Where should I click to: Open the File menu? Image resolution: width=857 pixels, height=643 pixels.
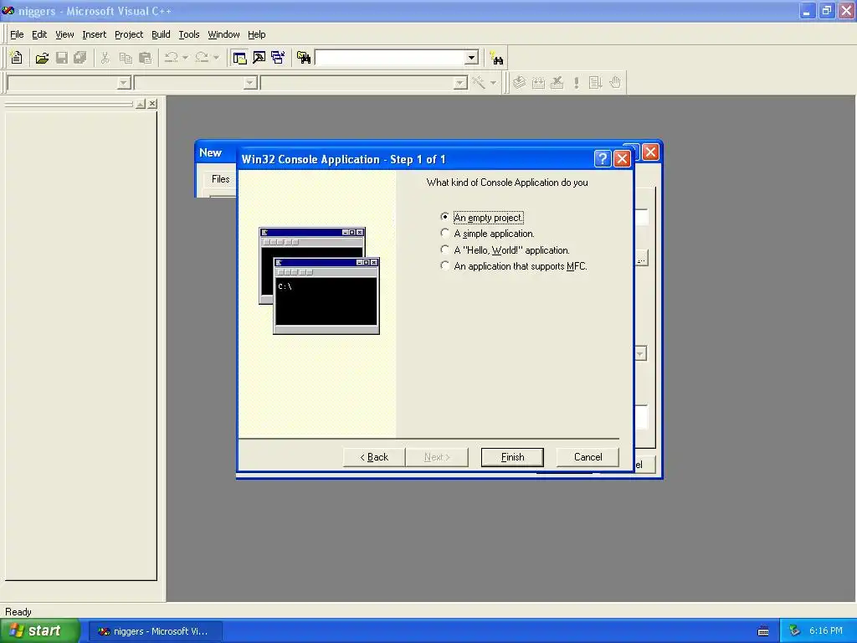click(17, 34)
